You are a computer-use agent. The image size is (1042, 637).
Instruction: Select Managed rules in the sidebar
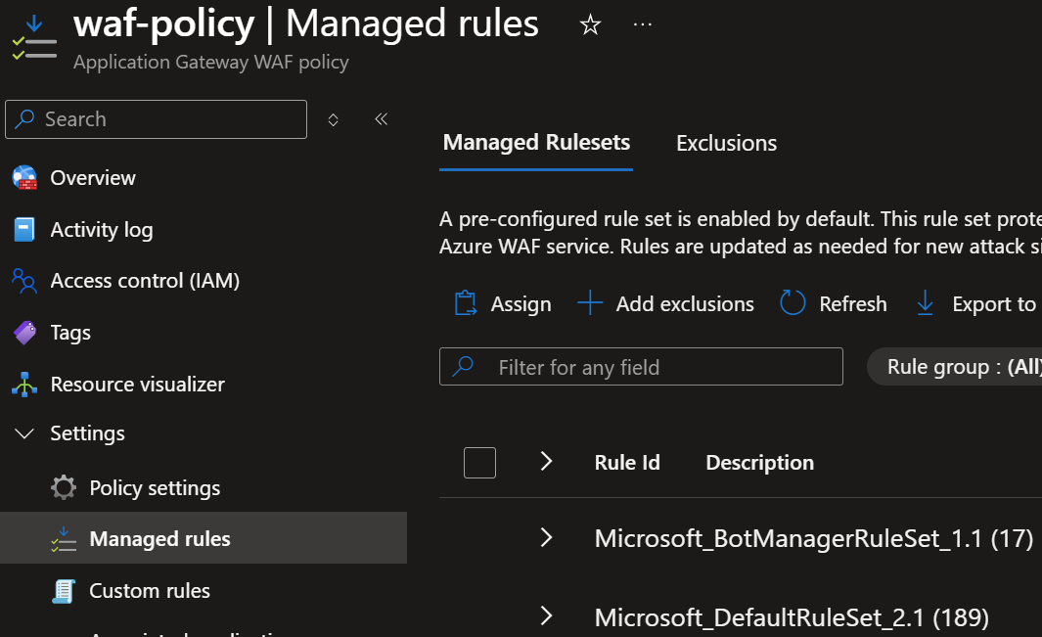(x=204, y=538)
